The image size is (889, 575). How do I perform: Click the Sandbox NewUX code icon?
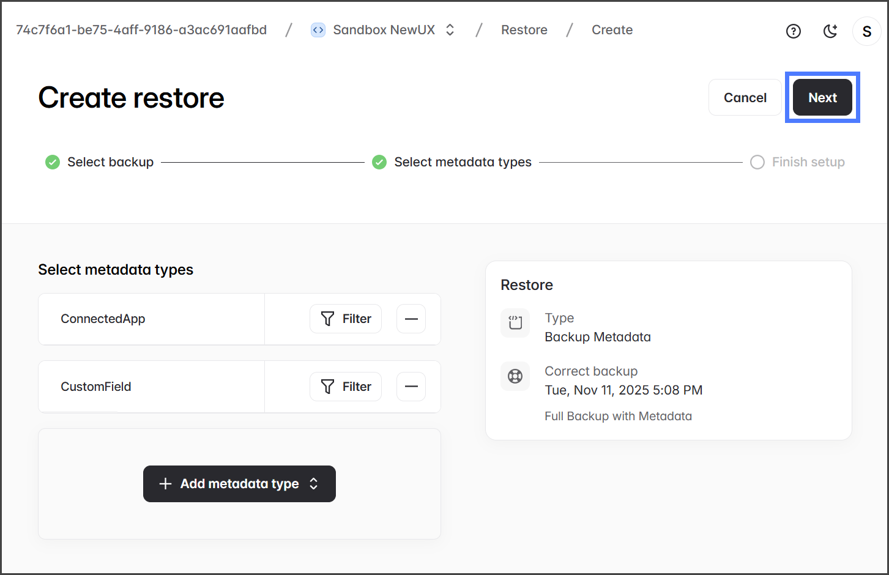[x=318, y=30]
